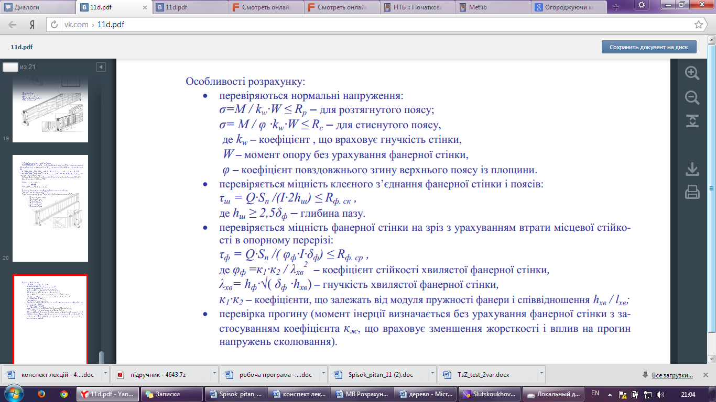Expand options for конспект лекцій download
716x402 pixels.
106,375
